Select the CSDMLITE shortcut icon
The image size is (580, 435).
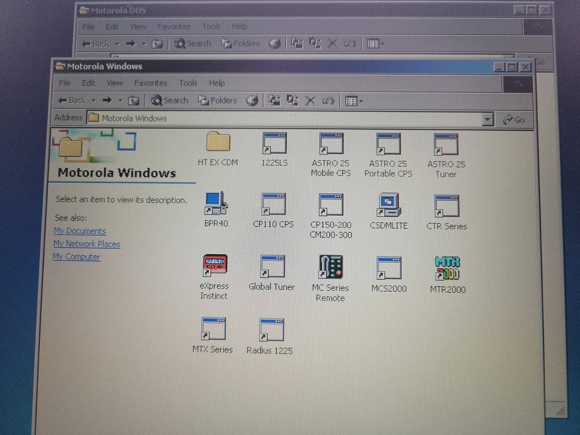[389, 211]
